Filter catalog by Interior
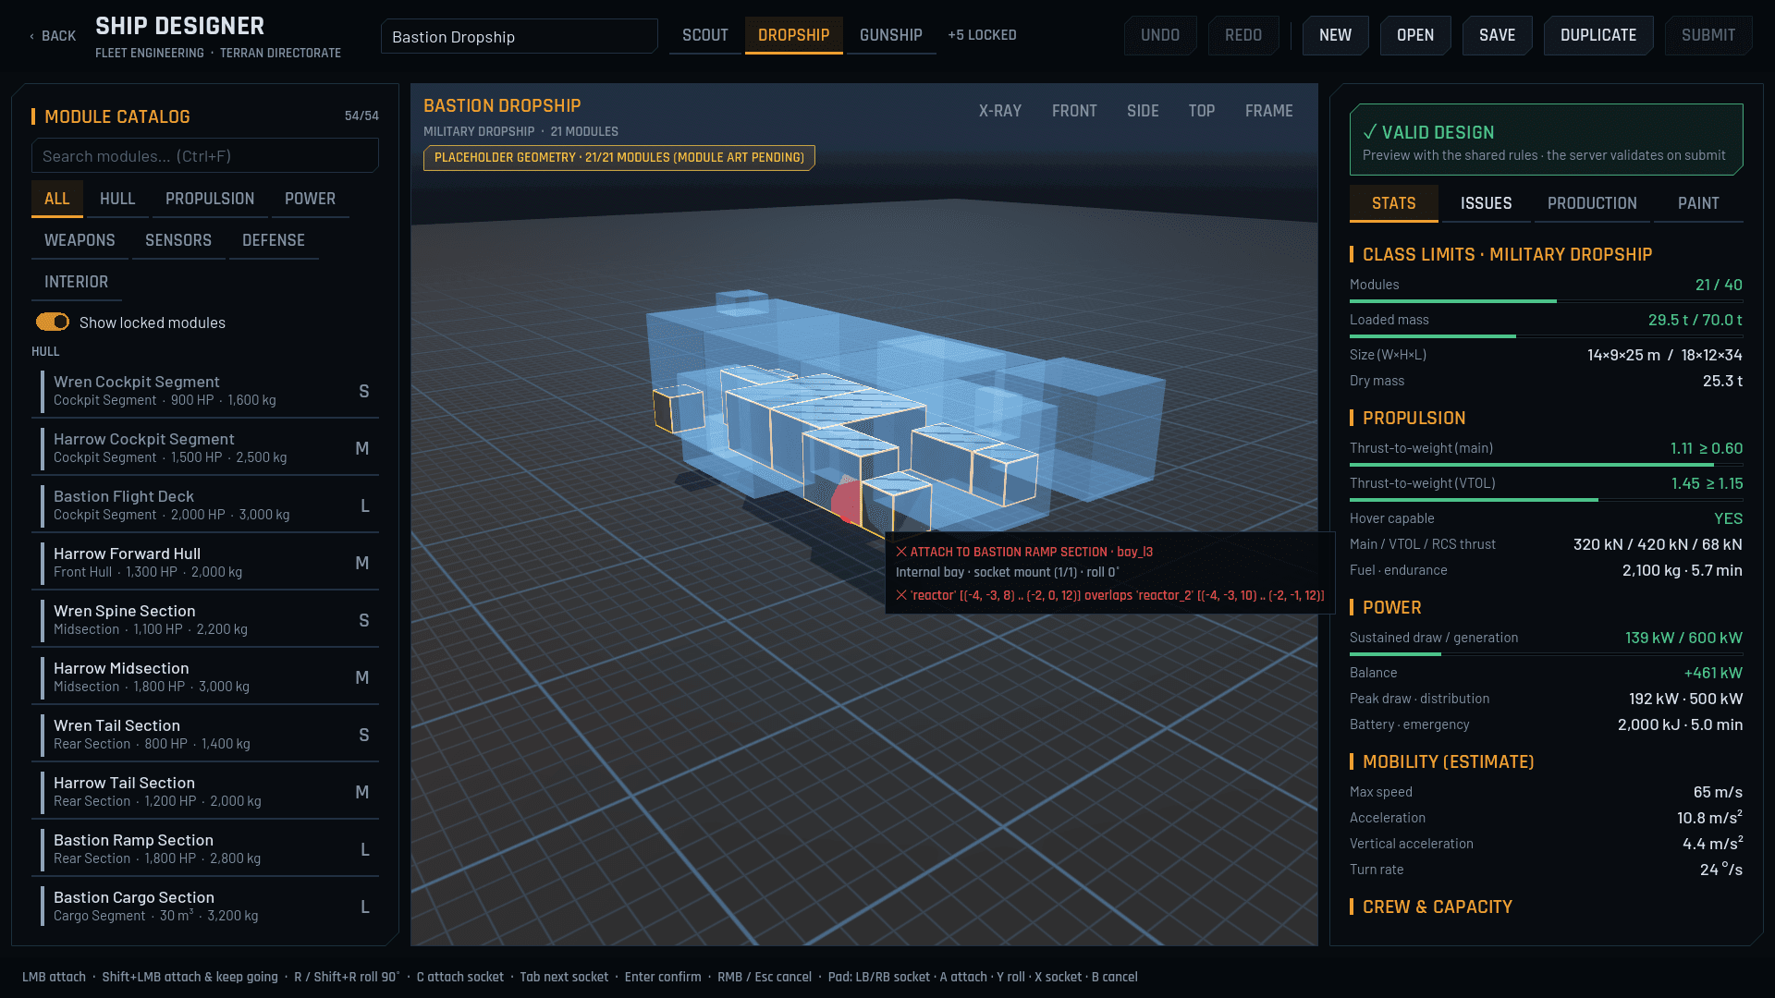This screenshot has width=1775, height=998. coord(77,282)
